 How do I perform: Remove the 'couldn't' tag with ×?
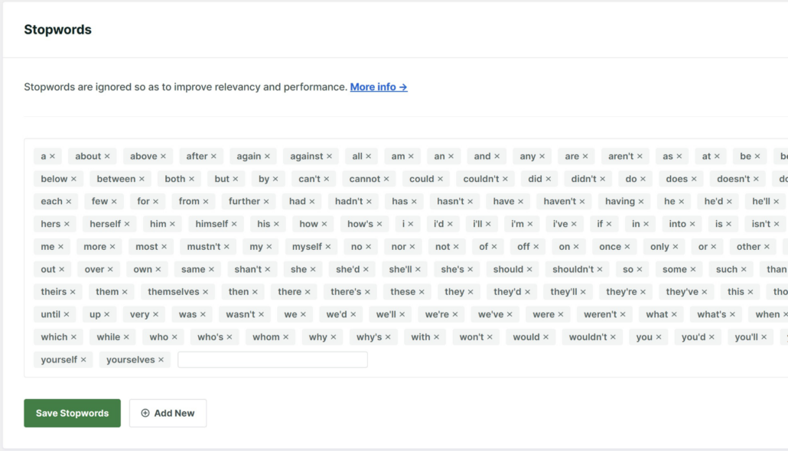pyautogui.click(x=505, y=179)
